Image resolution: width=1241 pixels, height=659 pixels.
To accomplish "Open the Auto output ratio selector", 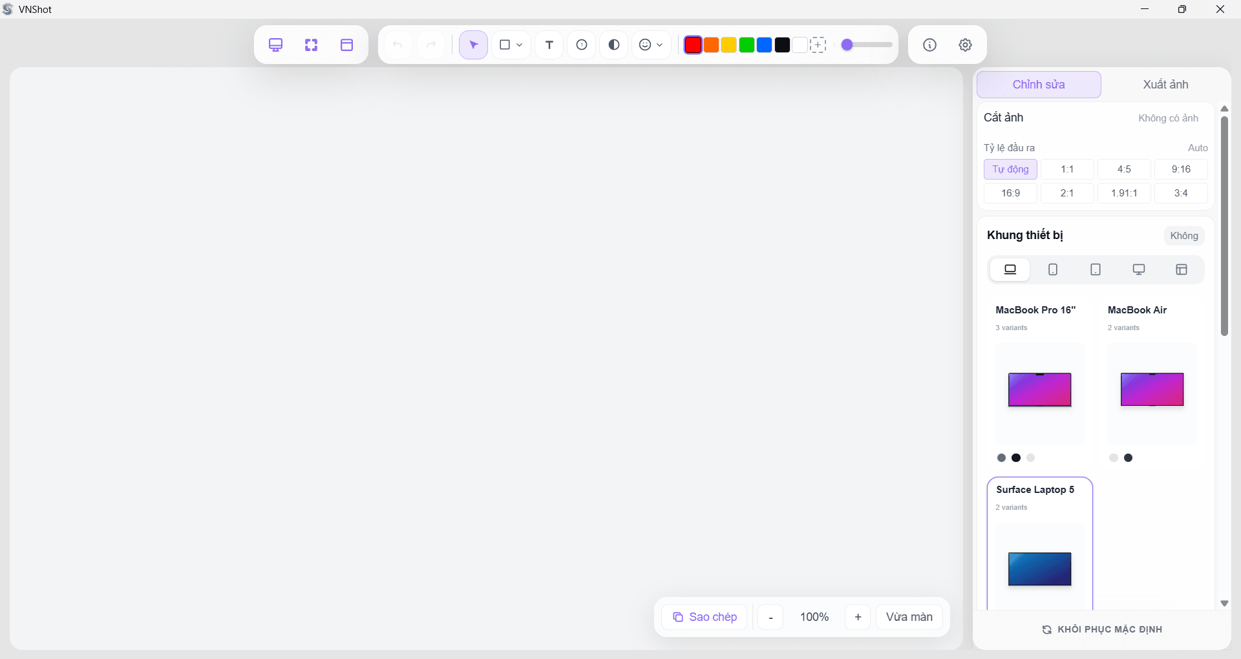I will (x=1198, y=147).
